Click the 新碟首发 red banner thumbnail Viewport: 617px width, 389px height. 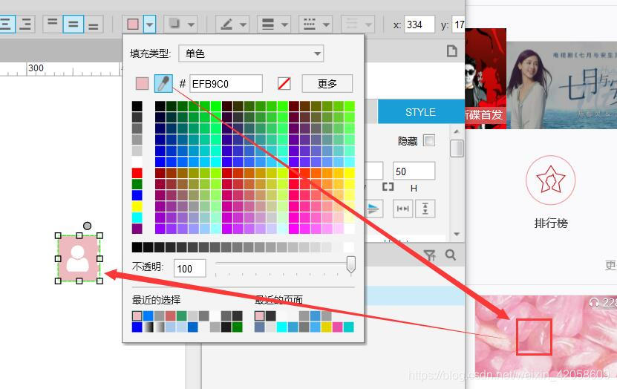point(486,78)
